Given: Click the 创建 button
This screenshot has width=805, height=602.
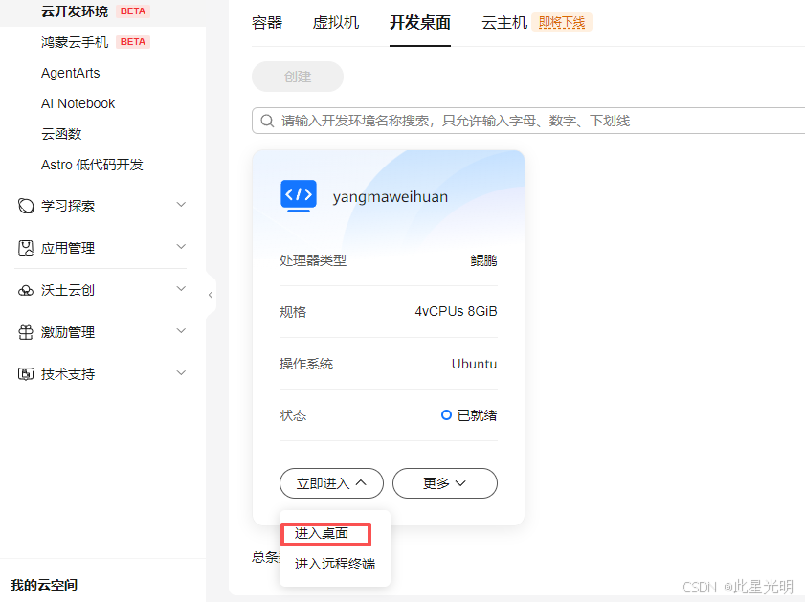Looking at the screenshot, I should click(x=298, y=77).
